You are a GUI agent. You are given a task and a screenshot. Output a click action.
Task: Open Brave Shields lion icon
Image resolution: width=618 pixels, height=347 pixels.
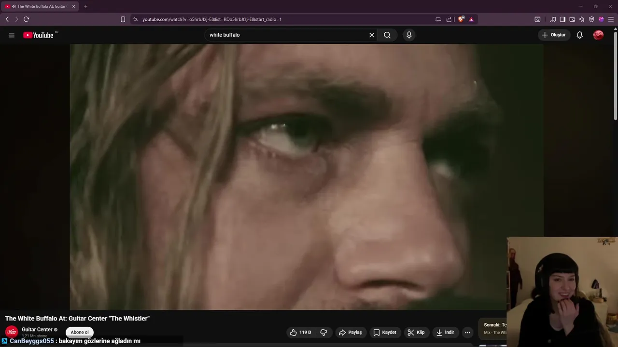tap(461, 19)
